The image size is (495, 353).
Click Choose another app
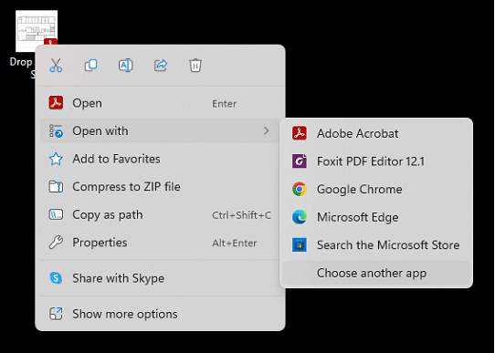point(376,273)
